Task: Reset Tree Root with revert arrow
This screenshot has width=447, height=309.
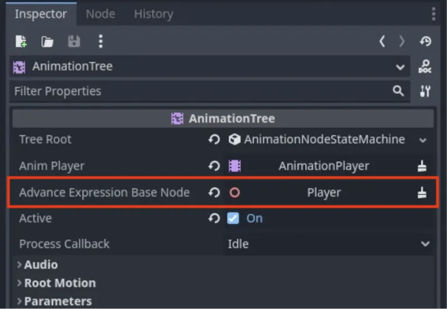Action: click(x=214, y=140)
